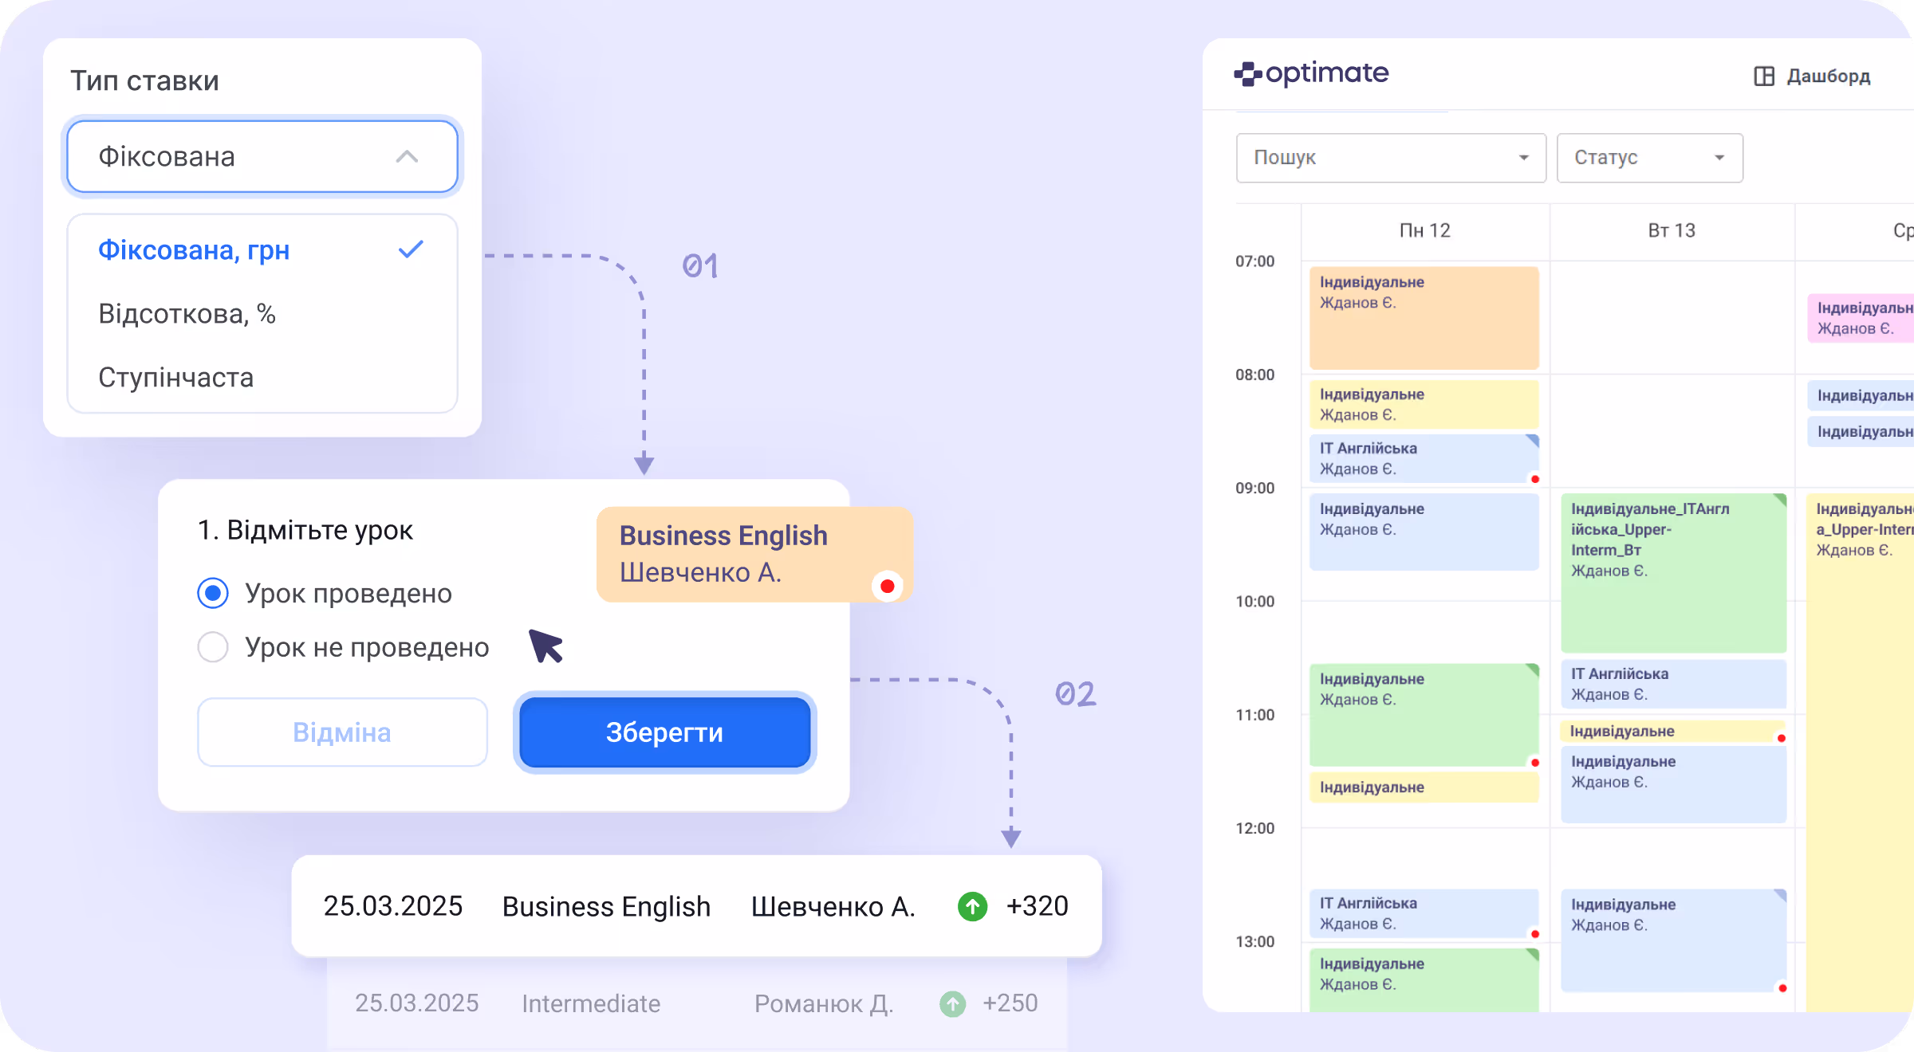Open the Статус dropdown
This screenshot has height=1052, width=1914.
(x=1648, y=158)
